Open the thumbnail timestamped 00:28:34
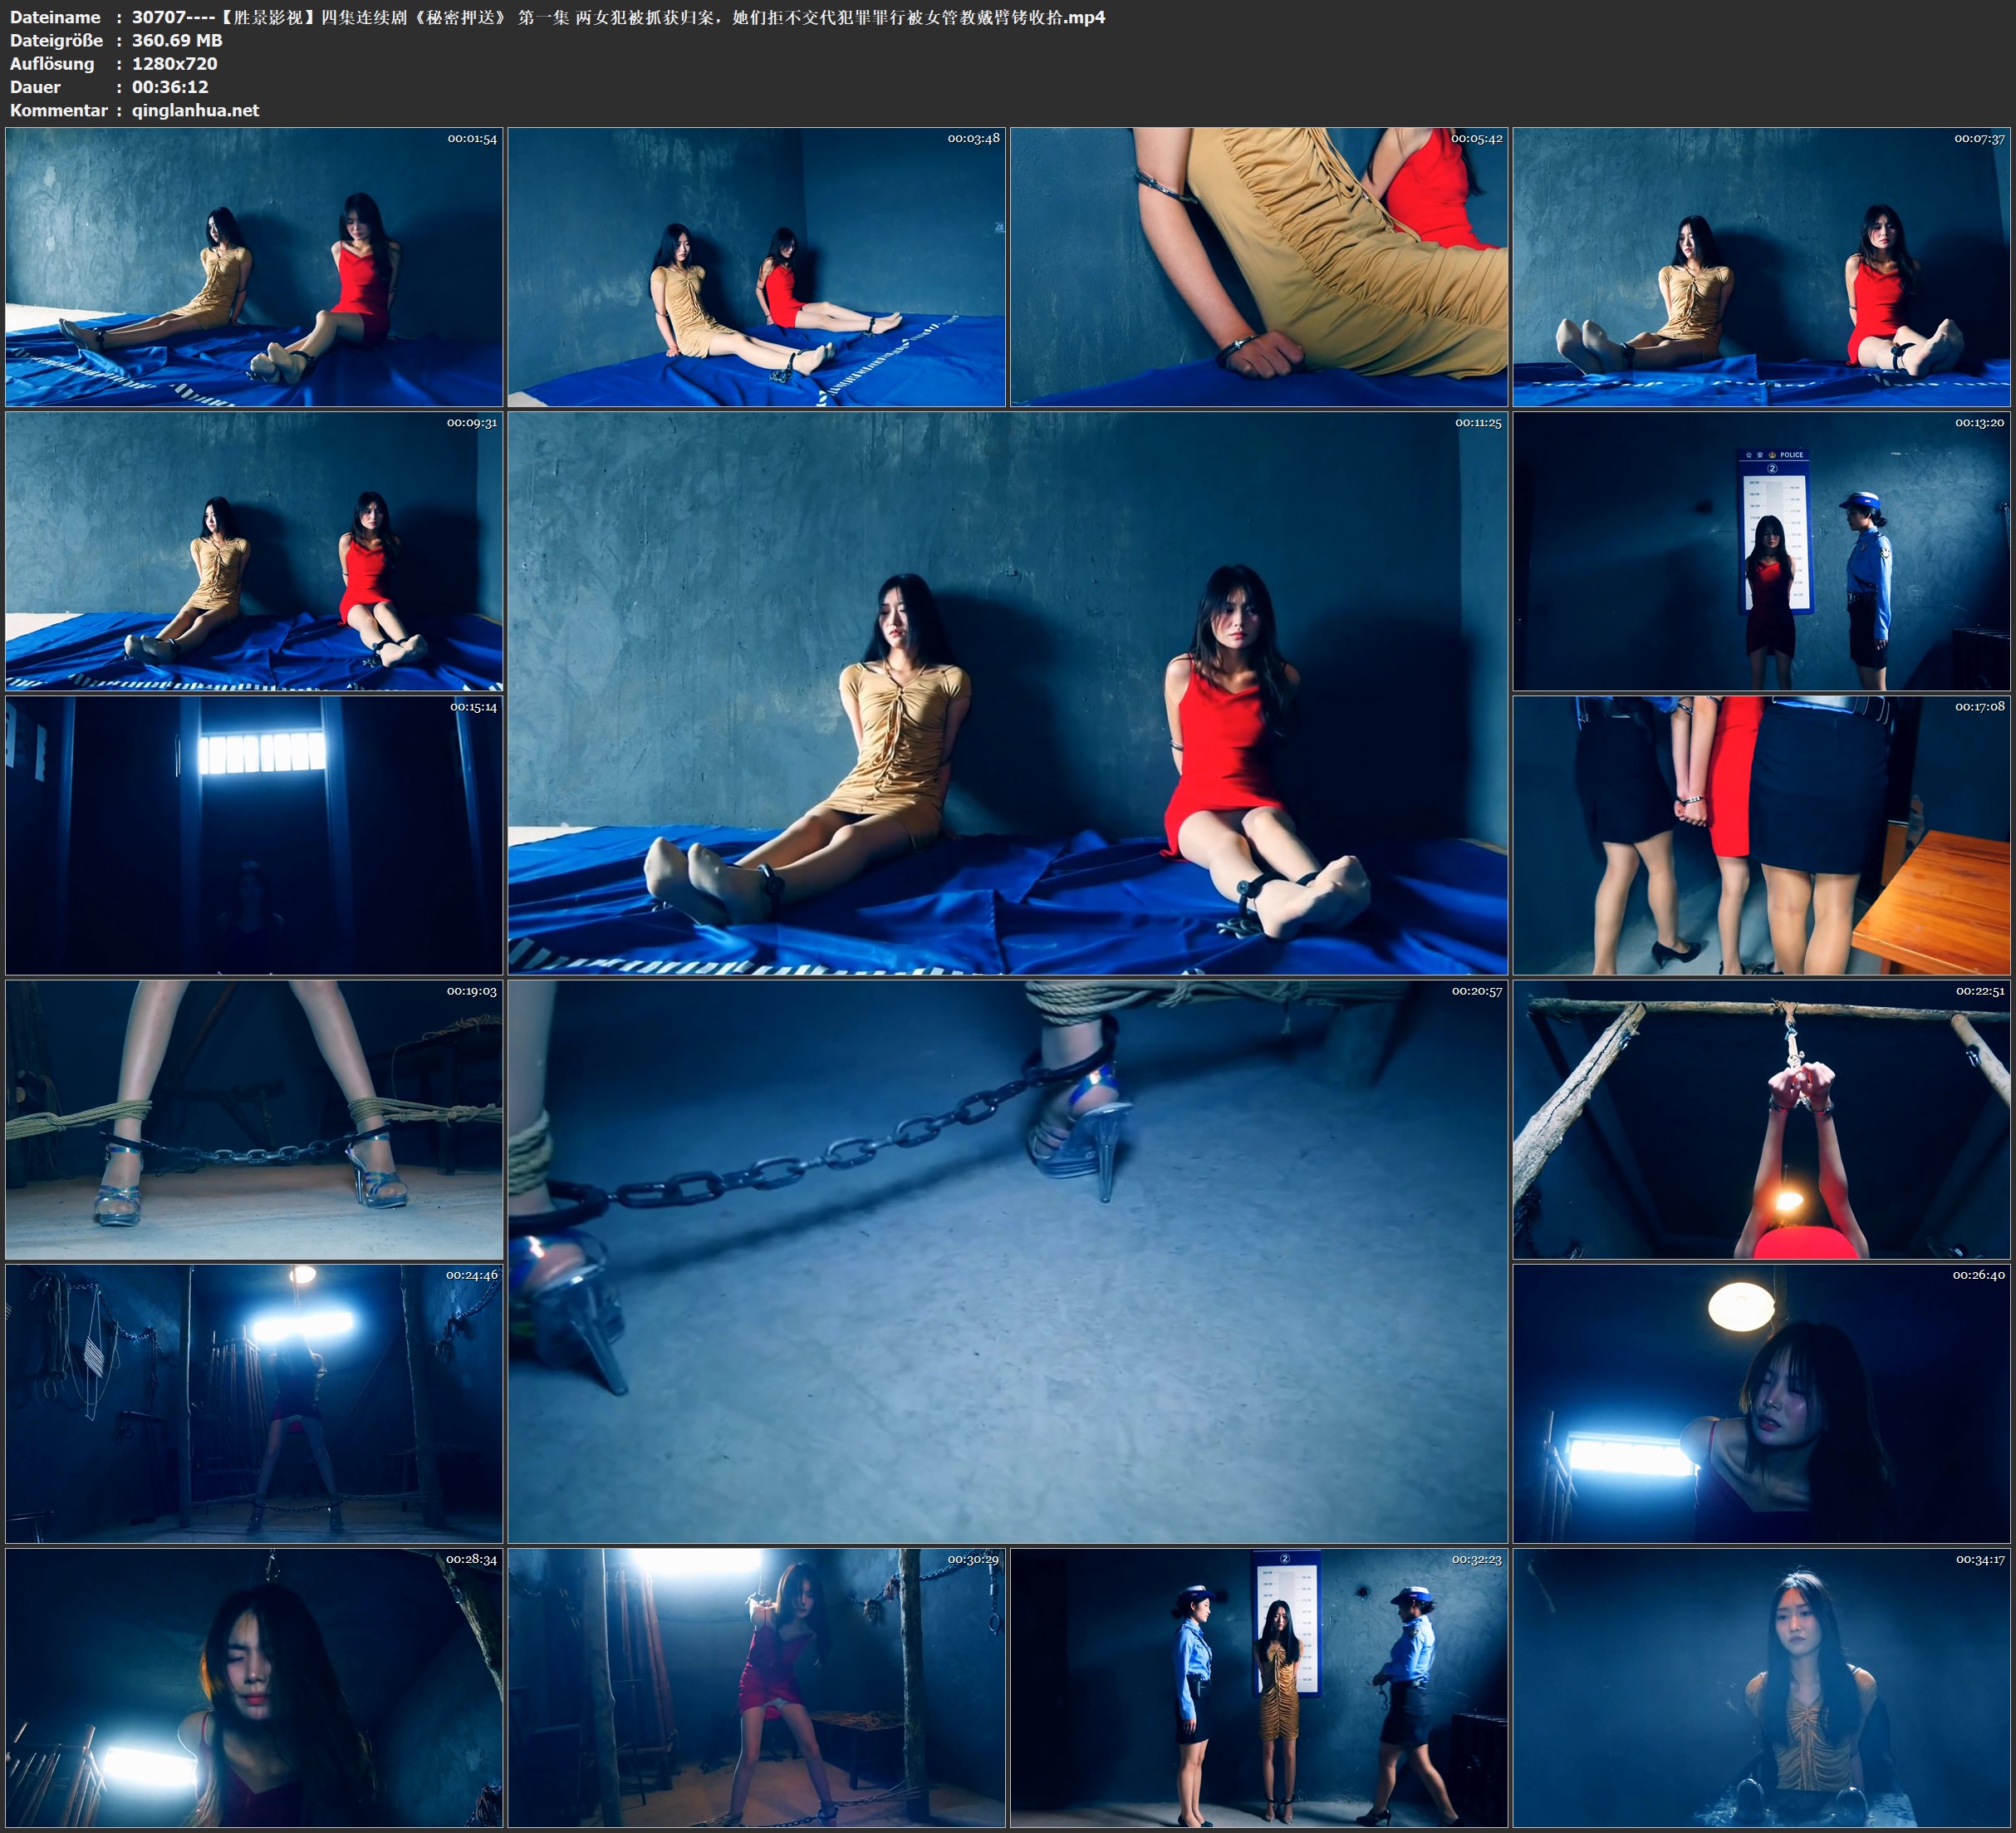 [x=254, y=1688]
